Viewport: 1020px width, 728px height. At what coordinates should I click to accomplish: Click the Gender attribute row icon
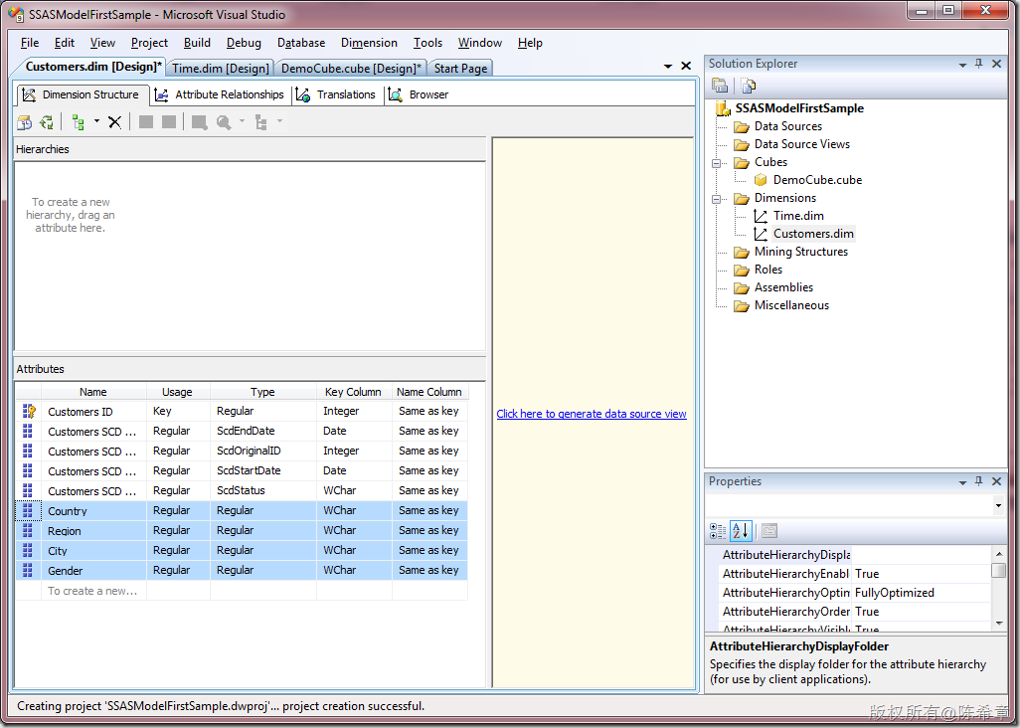click(28, 571)
